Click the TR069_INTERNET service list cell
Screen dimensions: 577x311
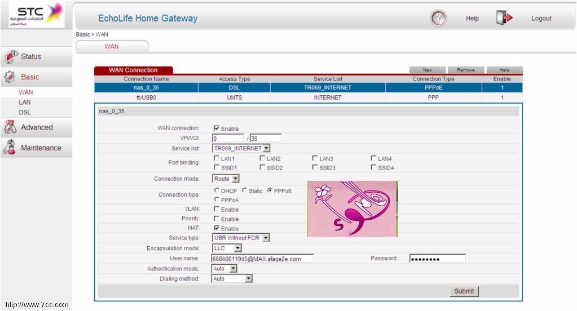coord(328,87)
